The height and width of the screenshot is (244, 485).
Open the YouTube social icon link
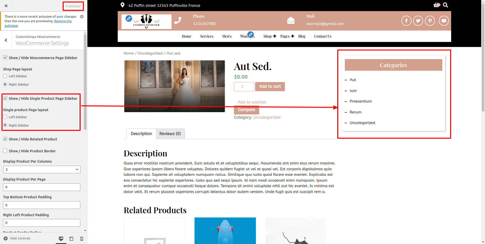click(444, 21)
